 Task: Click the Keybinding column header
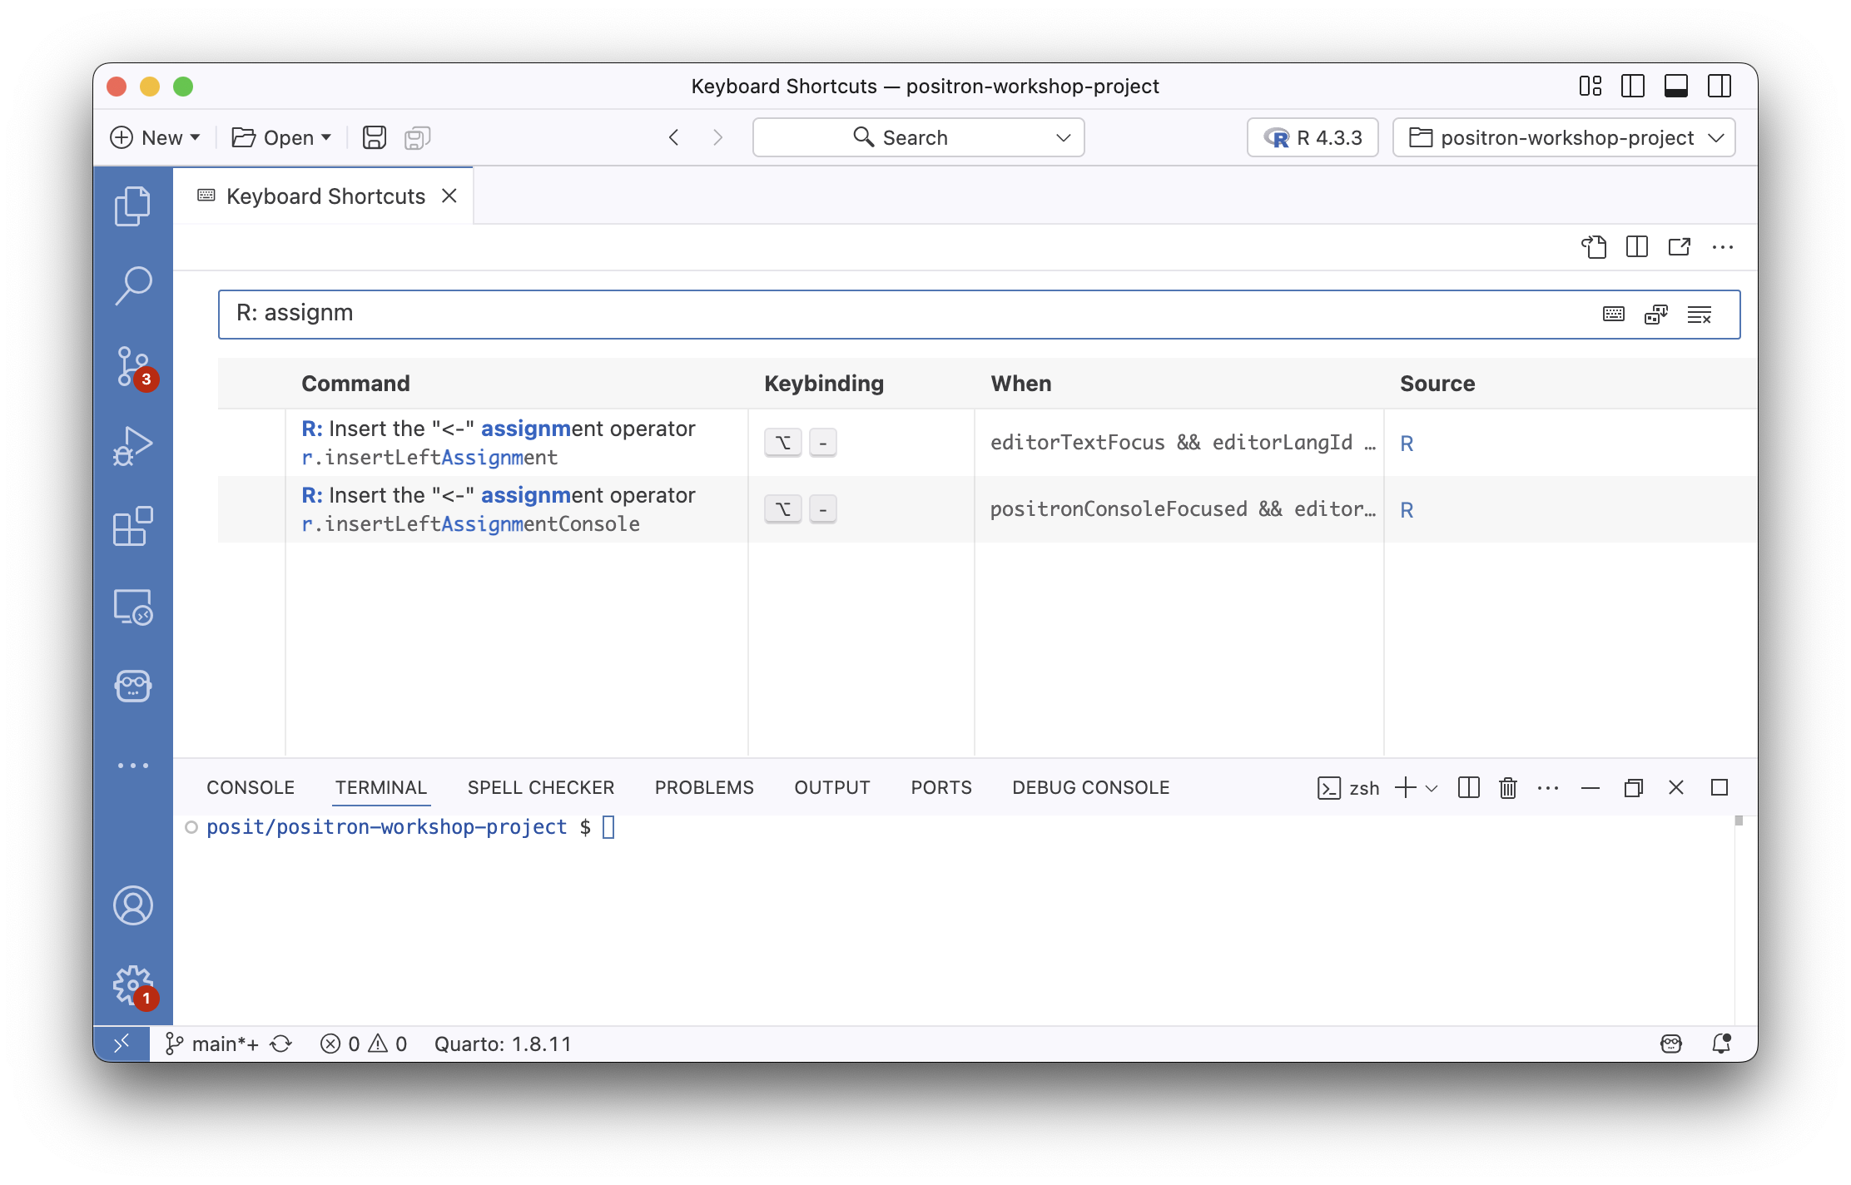[x=824, y=384]
